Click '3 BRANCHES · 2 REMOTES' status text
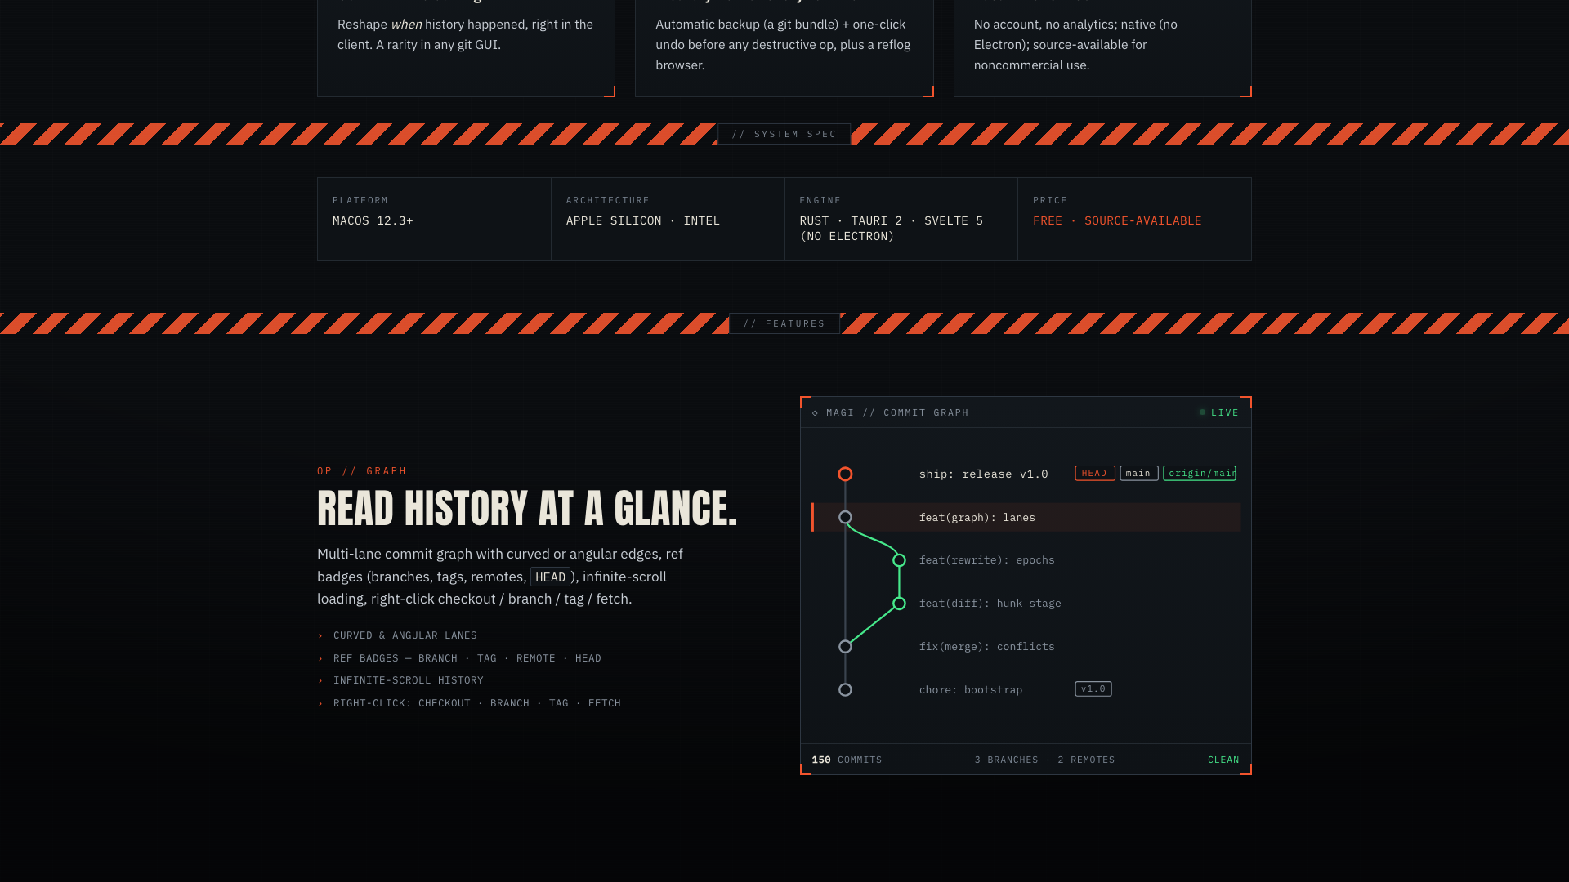 pos(1044,760)
